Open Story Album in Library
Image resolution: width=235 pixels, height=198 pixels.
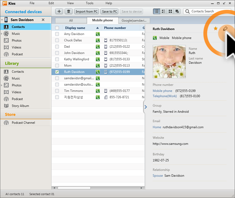point(20,106)
